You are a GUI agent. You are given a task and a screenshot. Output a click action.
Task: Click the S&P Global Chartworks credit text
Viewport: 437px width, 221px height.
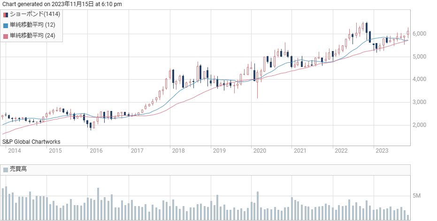coord(31,142)
